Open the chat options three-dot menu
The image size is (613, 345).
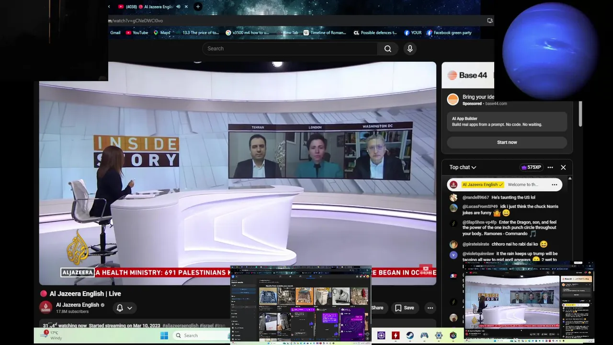coord(550,167)
